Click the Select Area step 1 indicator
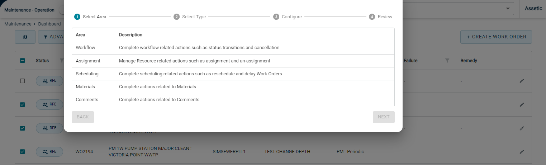This screenshot has height=165, width=546. [77, 16]
